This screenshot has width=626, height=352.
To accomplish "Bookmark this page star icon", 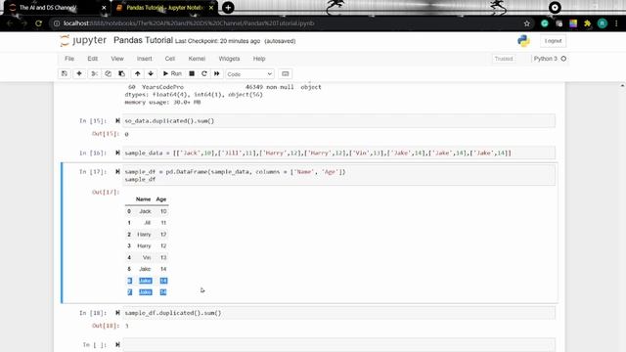I will point(526,23).
